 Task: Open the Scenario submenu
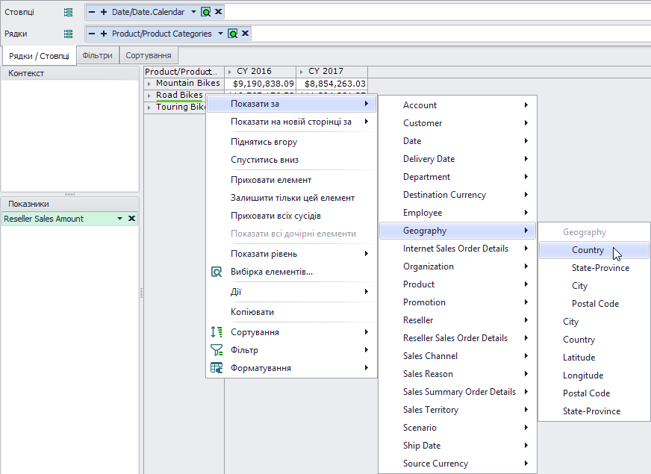click(x=458, y=428)
